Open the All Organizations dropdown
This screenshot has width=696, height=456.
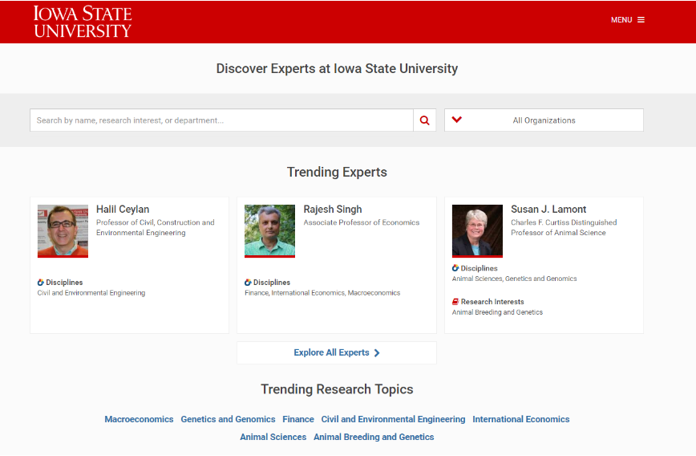click(x=544, y=120)
